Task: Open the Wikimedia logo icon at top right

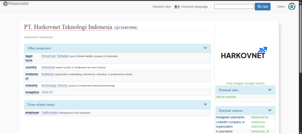Action: pyautogui.click(x=292, y=6)
